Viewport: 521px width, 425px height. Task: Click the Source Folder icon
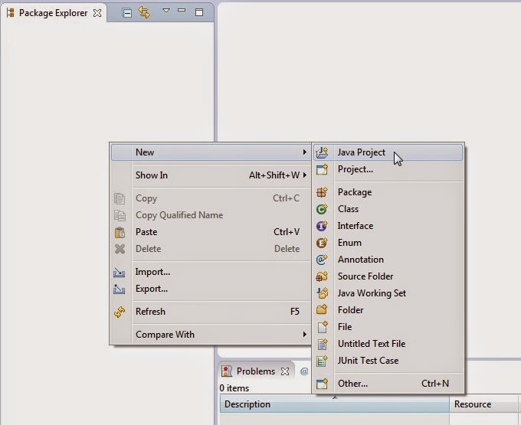(322, 276)
